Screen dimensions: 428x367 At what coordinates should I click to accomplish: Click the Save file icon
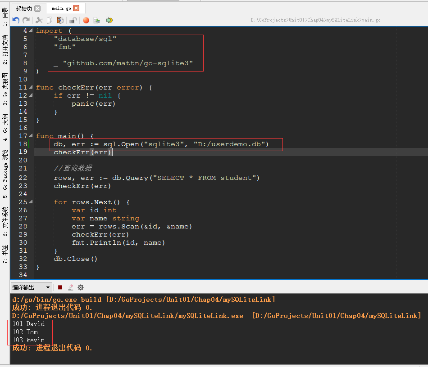click(60, 20)
